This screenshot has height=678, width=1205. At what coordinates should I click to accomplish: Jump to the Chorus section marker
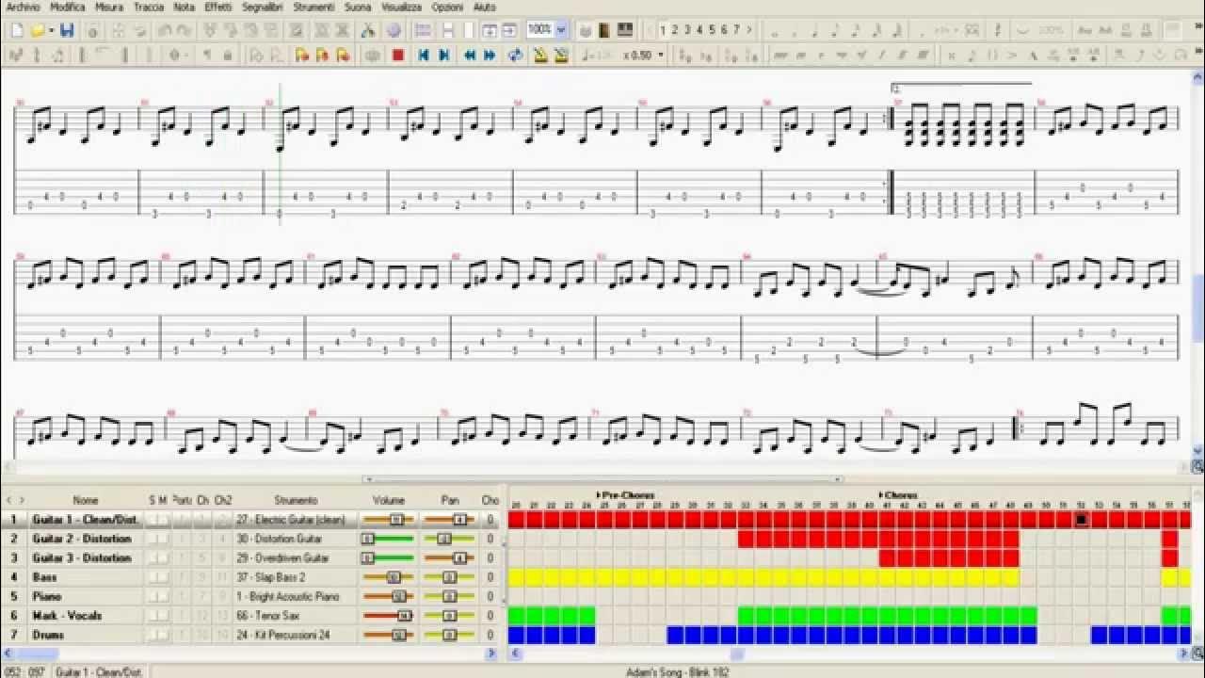[x=898, y=495]
